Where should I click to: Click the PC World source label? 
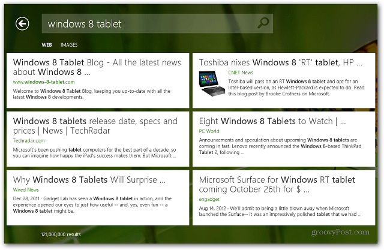tap(209, 131)
